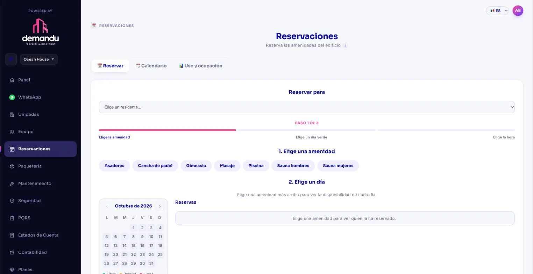Viewport: 533px width, 274px height.
Task: Select the Asadores amenity
Action: (114, 166)
